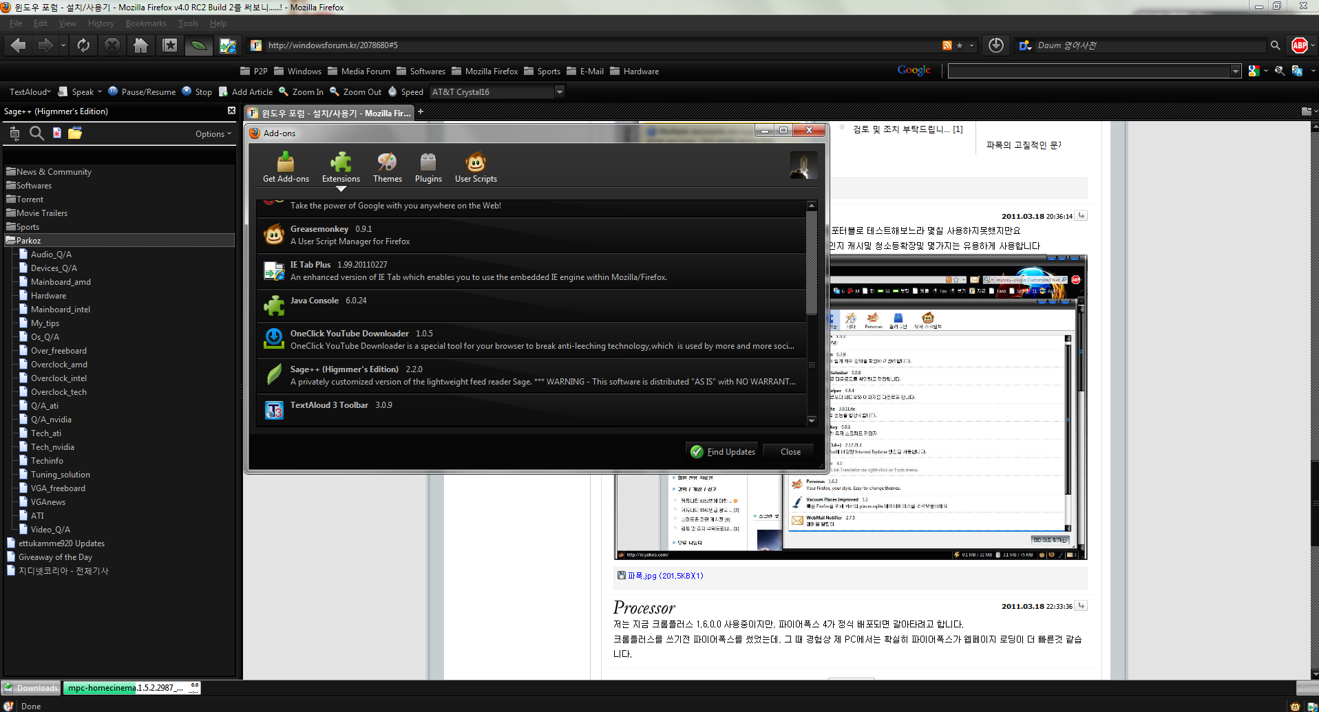Open the bookmarks star toolbar icon

click(169, 45)
